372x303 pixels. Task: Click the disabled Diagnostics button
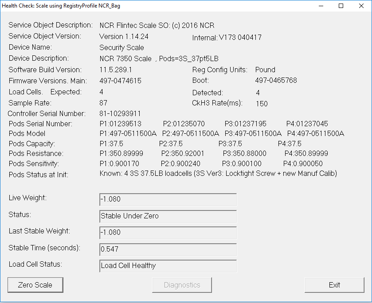(x=182, y=285)
